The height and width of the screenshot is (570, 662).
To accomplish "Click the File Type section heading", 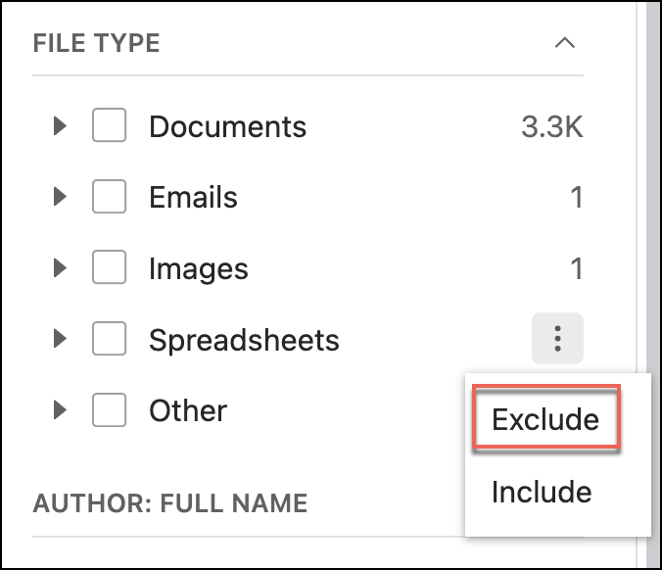I will point(96,43).
